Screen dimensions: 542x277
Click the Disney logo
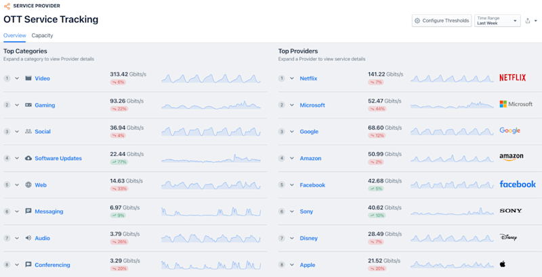pyautogui.click(x=508, y=237)
